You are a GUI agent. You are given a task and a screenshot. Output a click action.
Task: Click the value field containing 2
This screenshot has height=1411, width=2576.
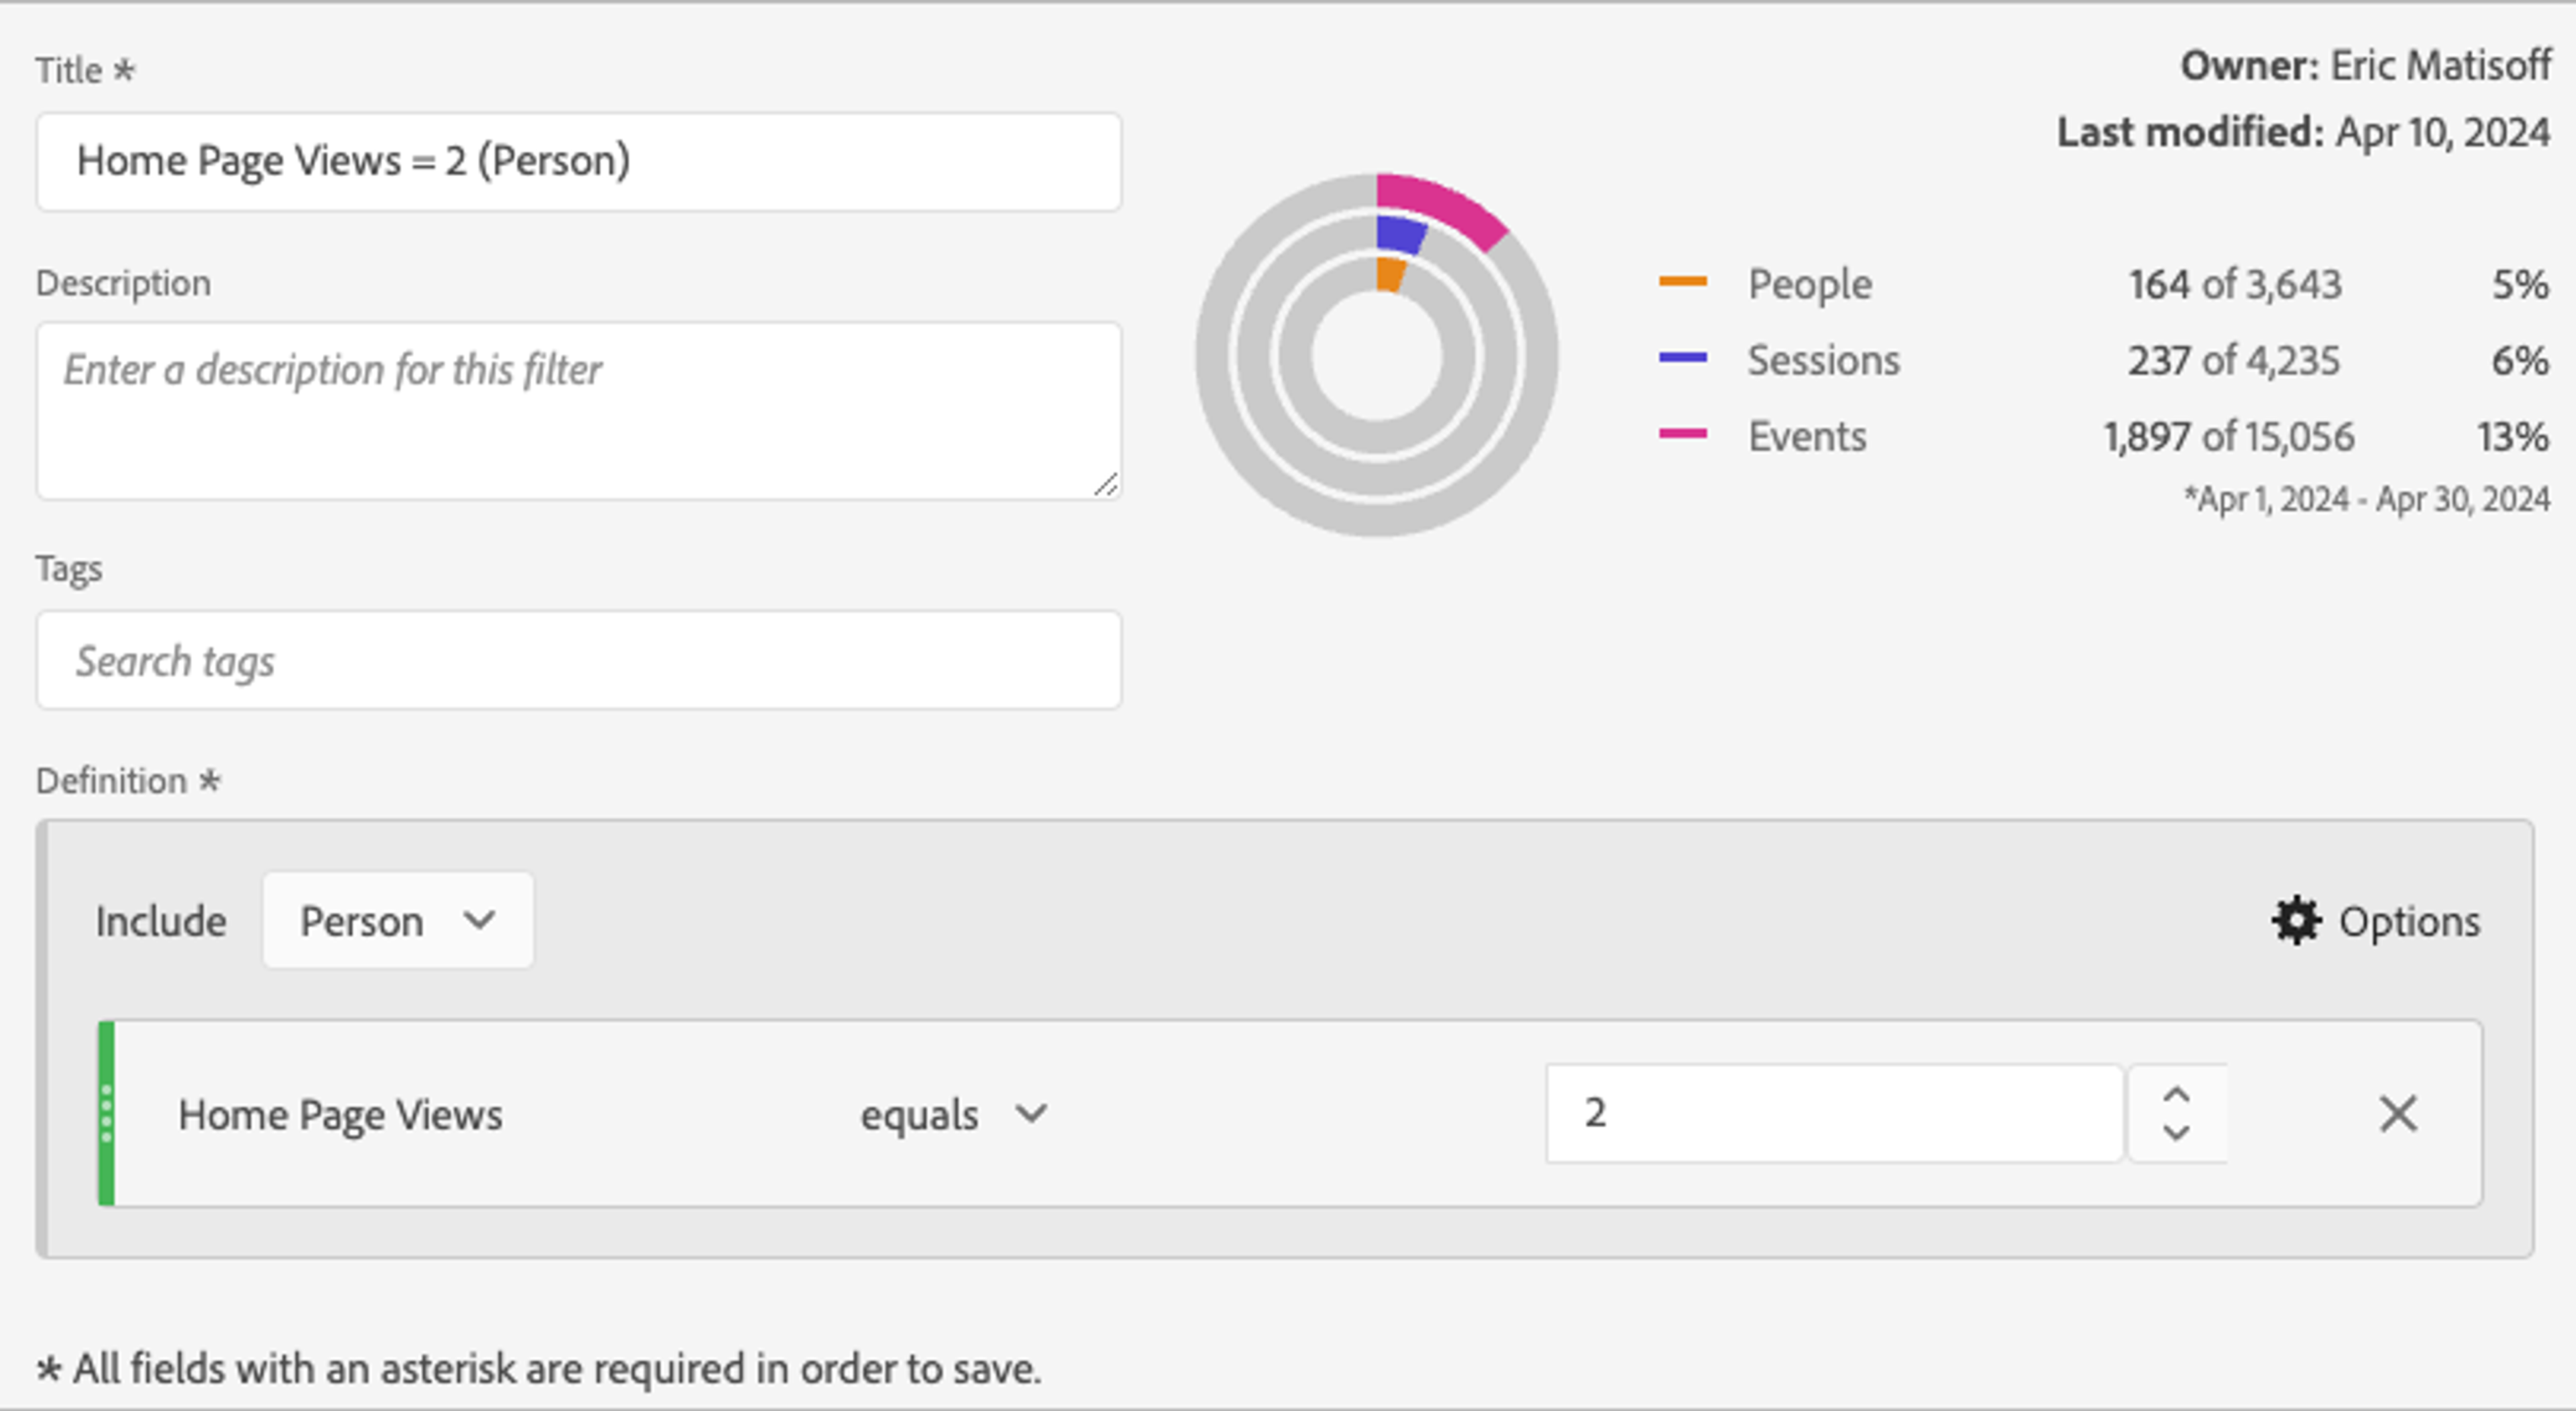[1833, 1113]
